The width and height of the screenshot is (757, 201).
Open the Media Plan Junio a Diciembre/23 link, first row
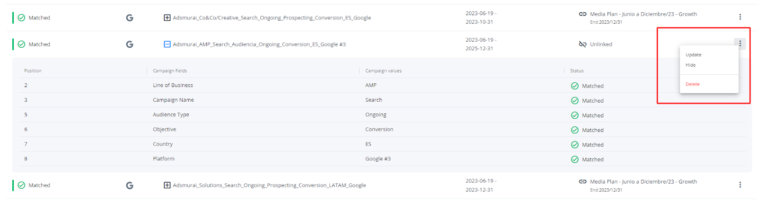[643, 14]
